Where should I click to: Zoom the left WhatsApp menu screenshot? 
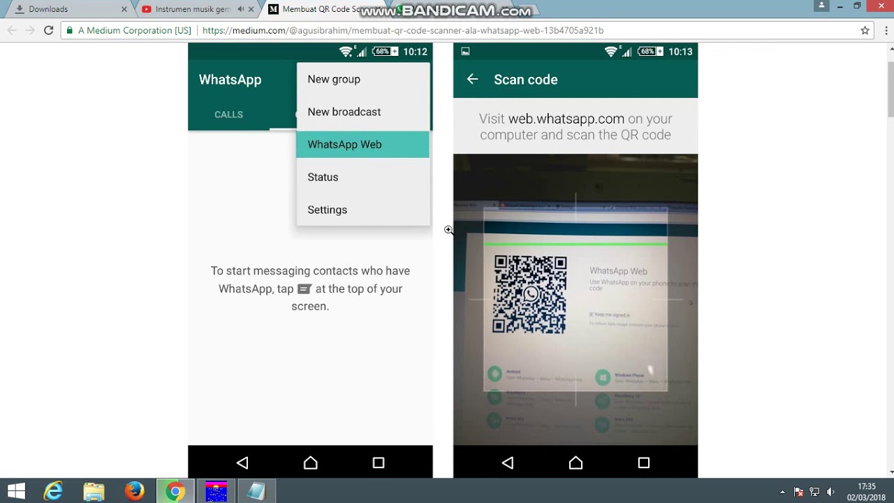click(310, 260)
